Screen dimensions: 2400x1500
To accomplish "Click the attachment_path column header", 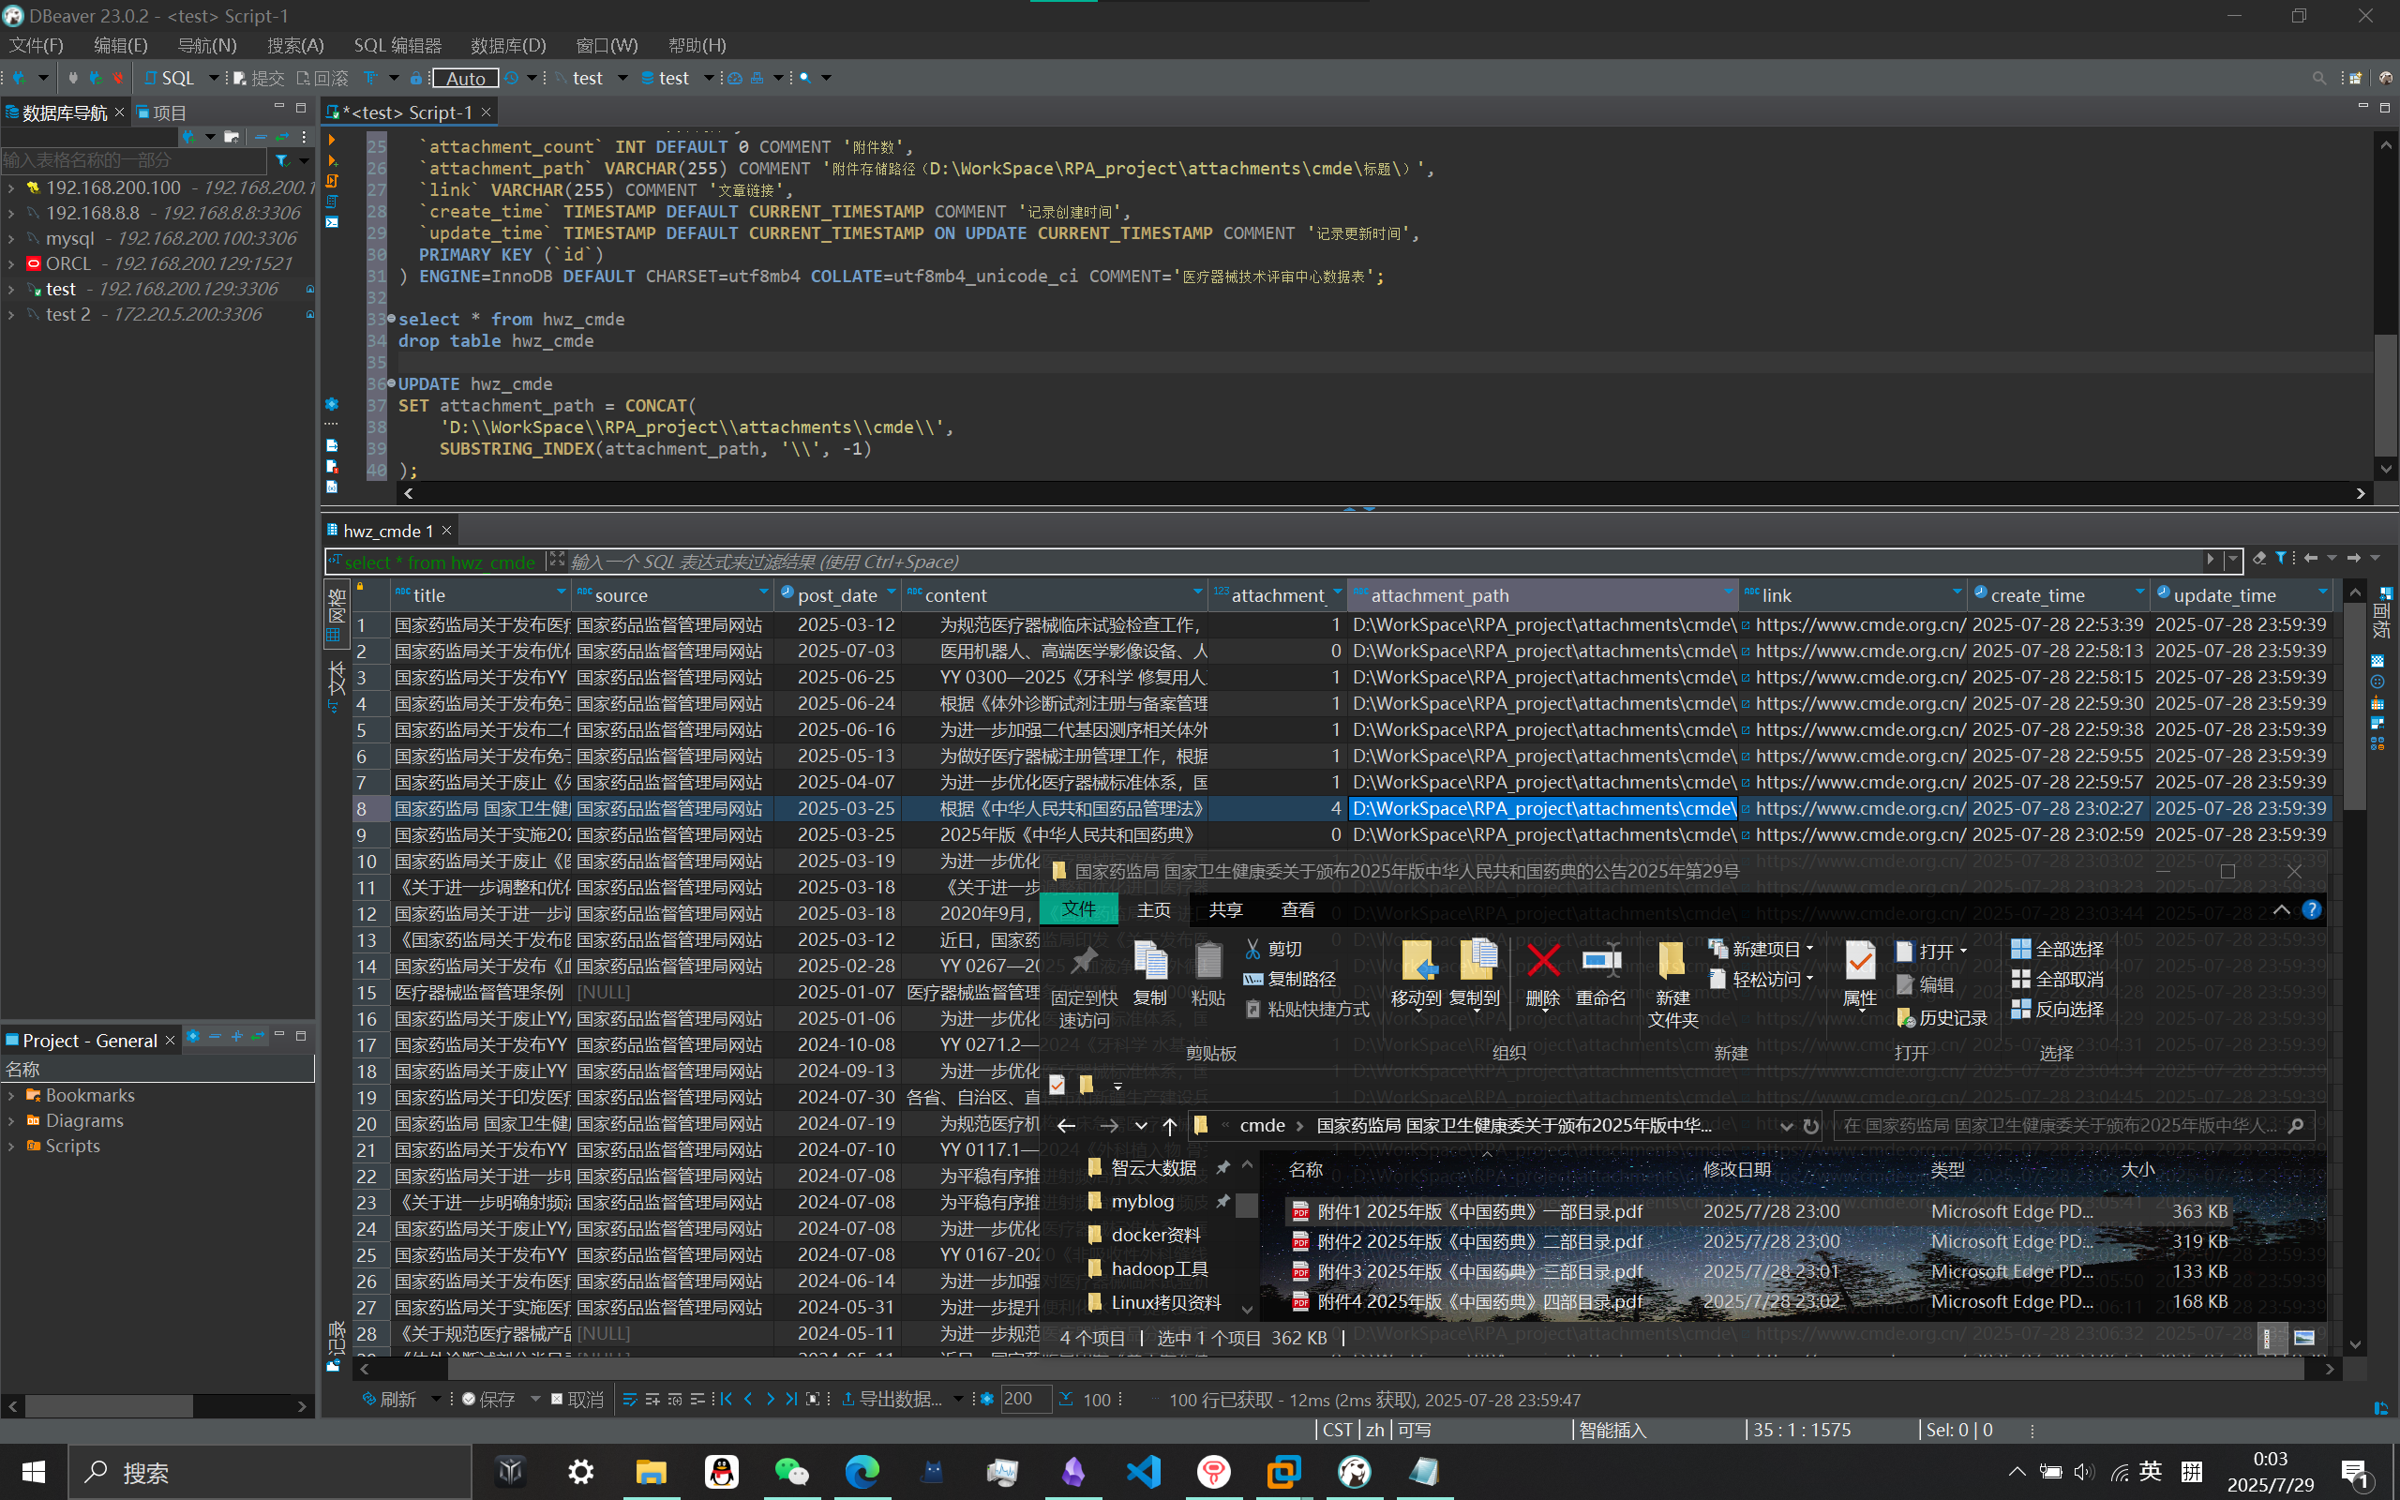I will coord(1543,595).
